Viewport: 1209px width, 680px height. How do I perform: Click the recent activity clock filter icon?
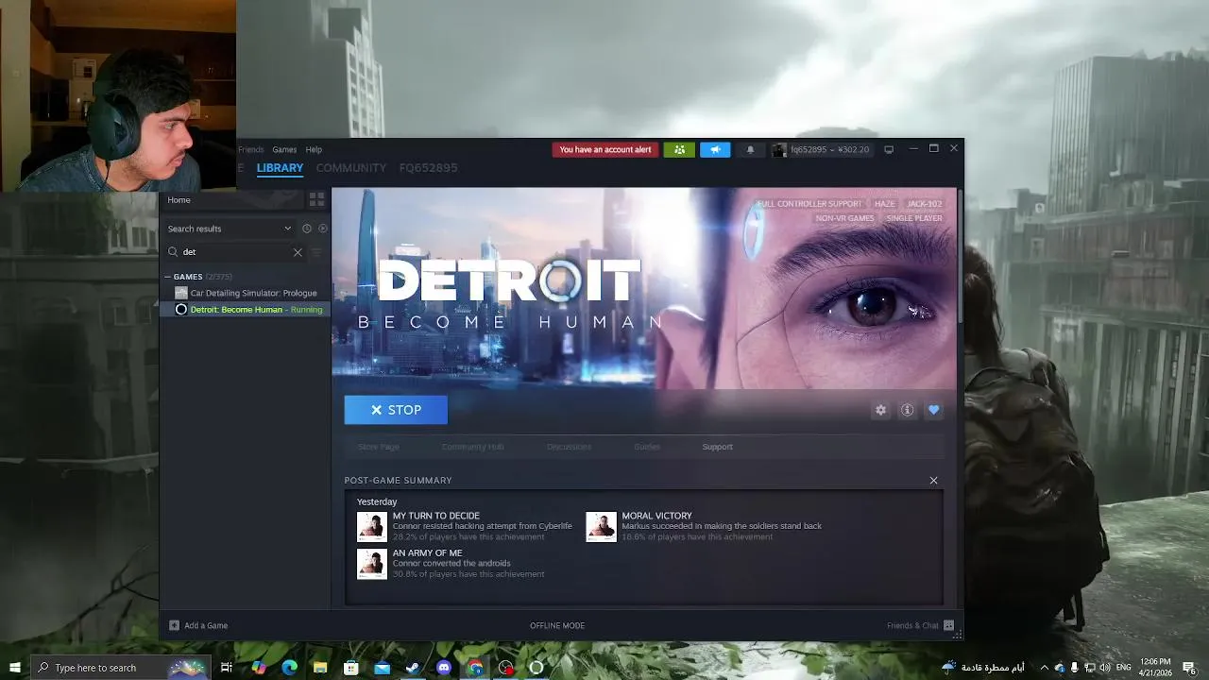(307, 229)
